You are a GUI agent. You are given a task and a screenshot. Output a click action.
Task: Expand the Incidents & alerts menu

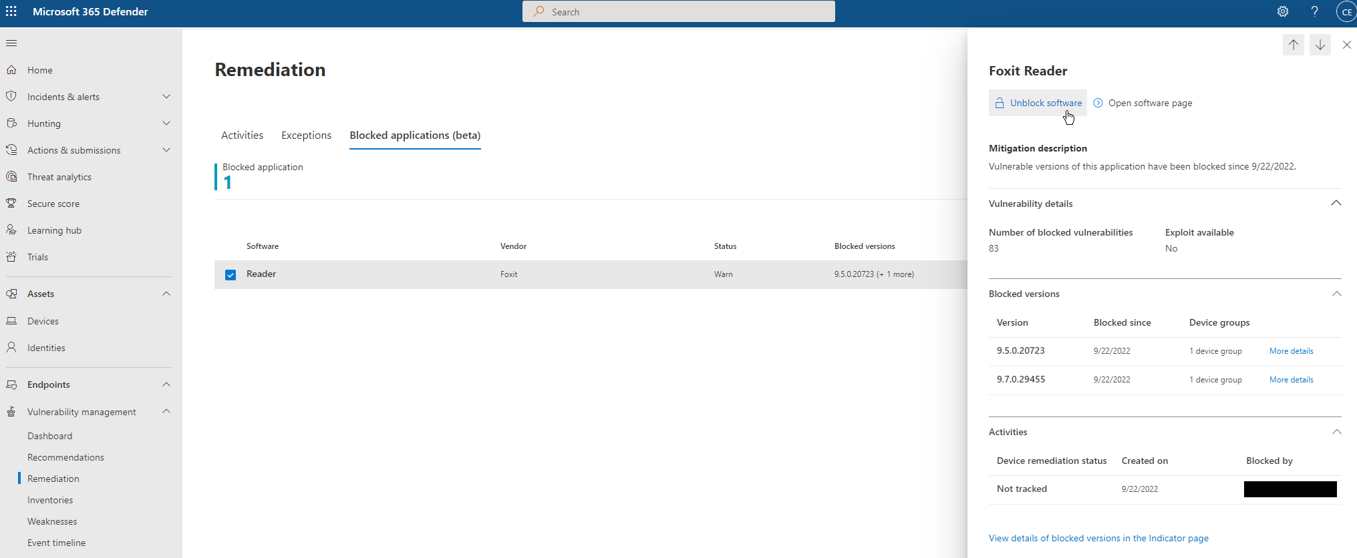[x=166, y=97]
